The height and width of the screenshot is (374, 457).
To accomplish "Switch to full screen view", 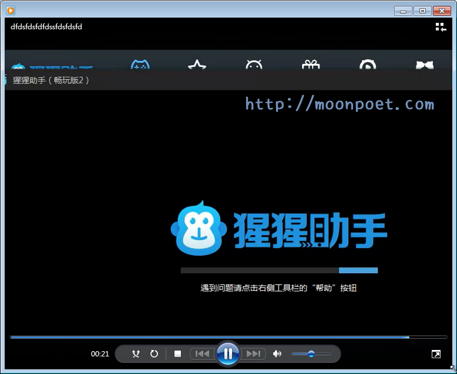I will click(x=436, y=354).
